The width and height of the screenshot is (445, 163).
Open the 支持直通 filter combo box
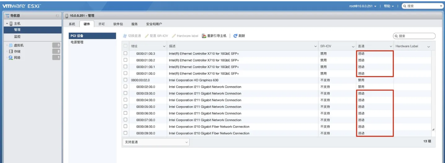pos(156,142)
